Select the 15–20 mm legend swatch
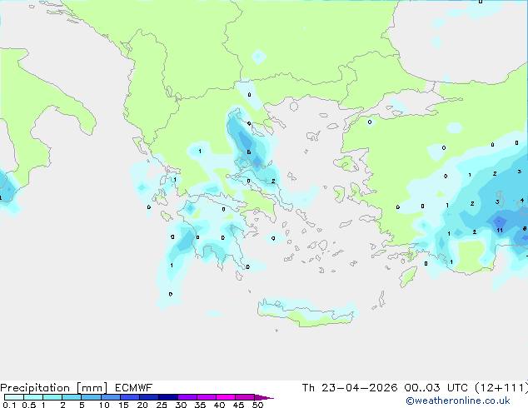The image size is (528, 408). (129, 397)
